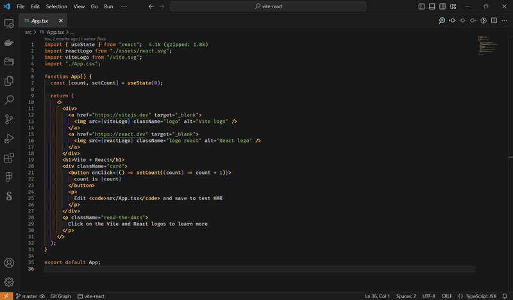Click the remote window indicator in status bar
The image size is (513, 300).
click(6, 296)
